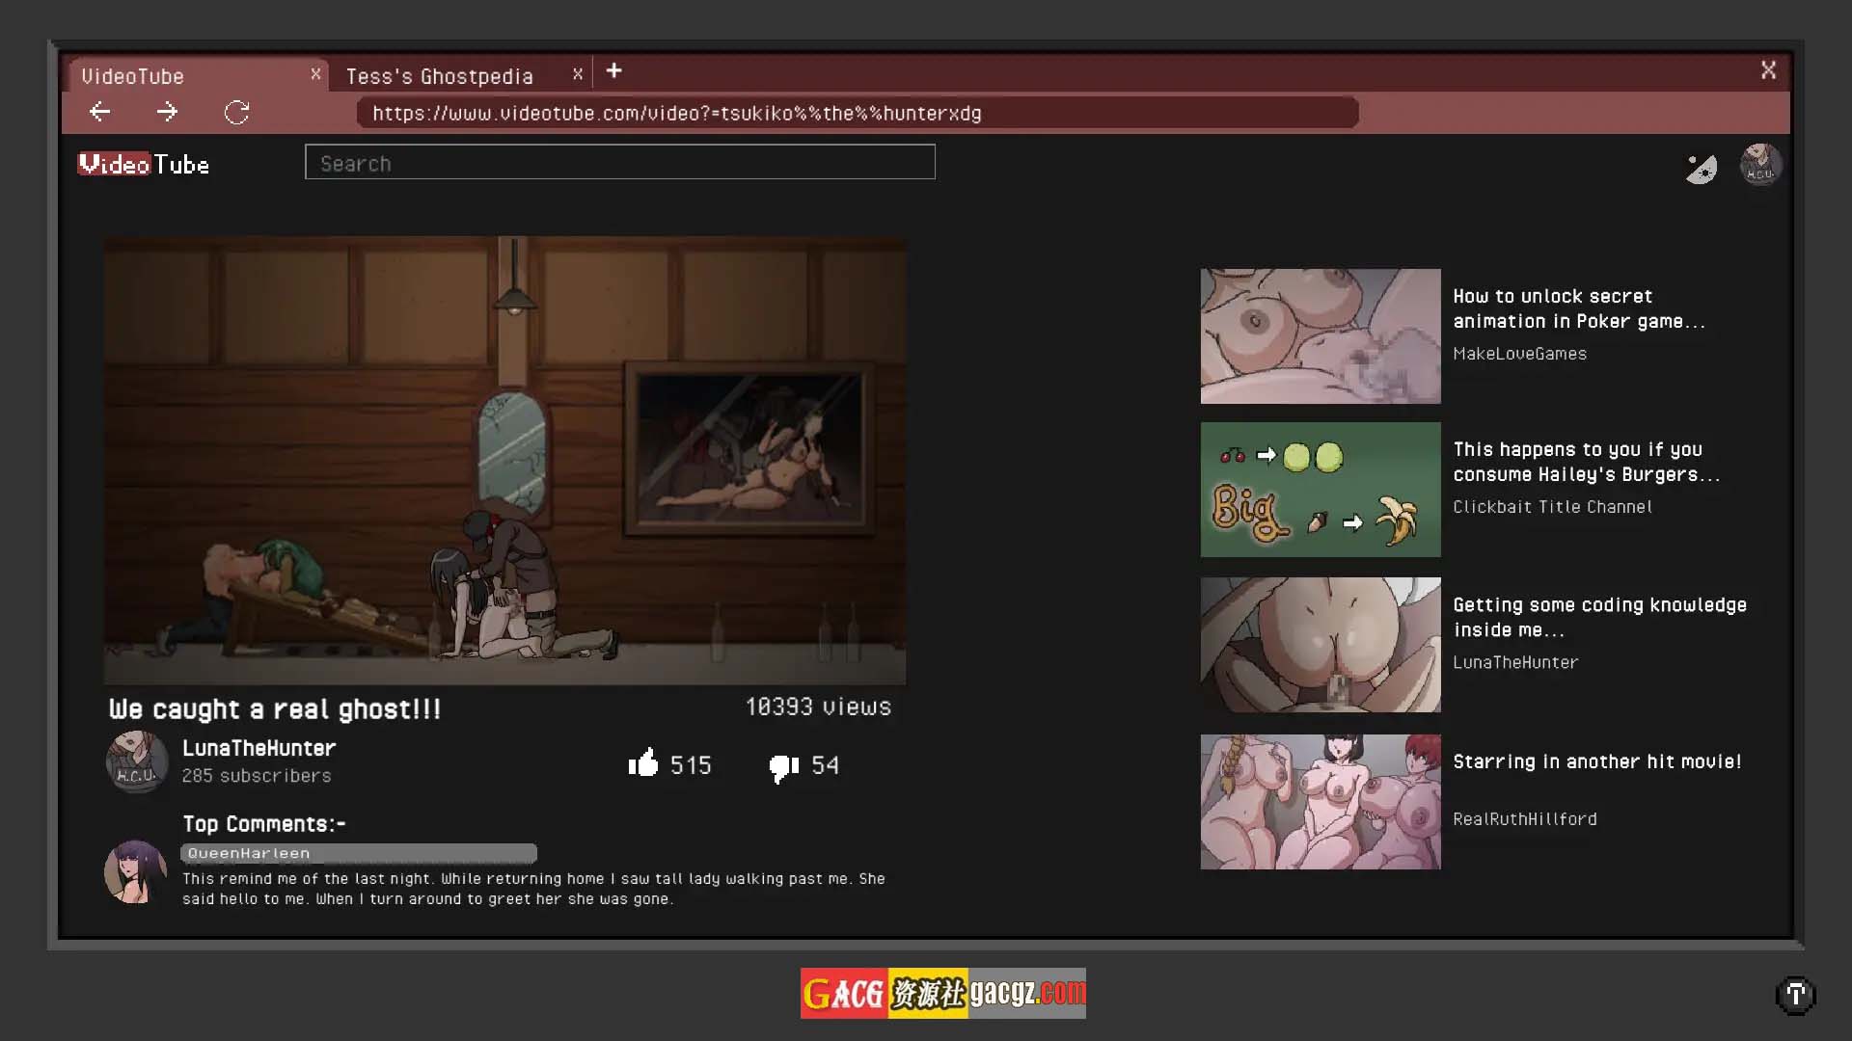Viewport: 1852px width, 1041px height.
Task: Open the profile avatar in top right
Action: (x=1760, y=165)
